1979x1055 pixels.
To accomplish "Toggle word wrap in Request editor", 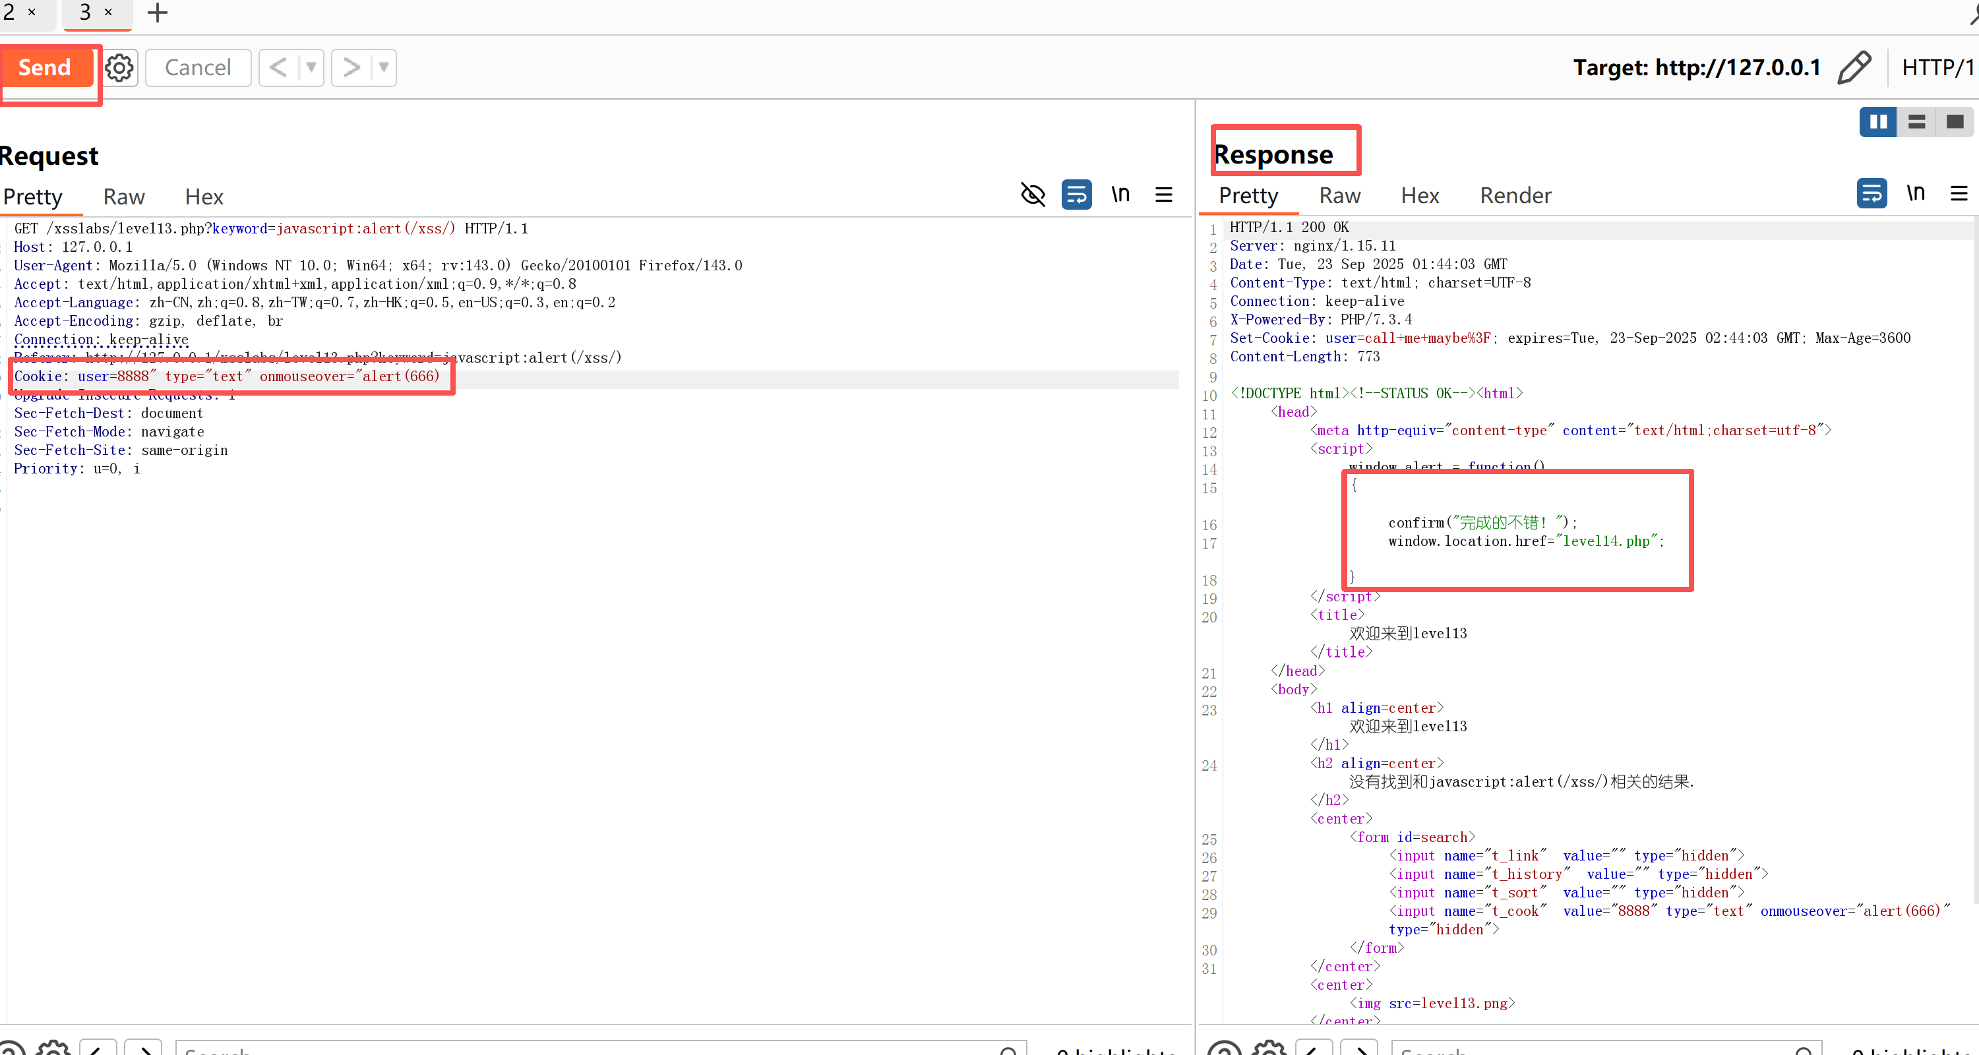I will coord(1076,195).
